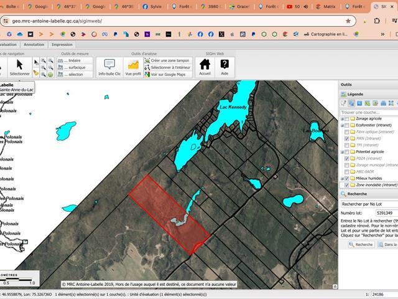Screen dimensions: 398x299
Task: Click the Trouver une couche search box
Action: tap(368, 112)
